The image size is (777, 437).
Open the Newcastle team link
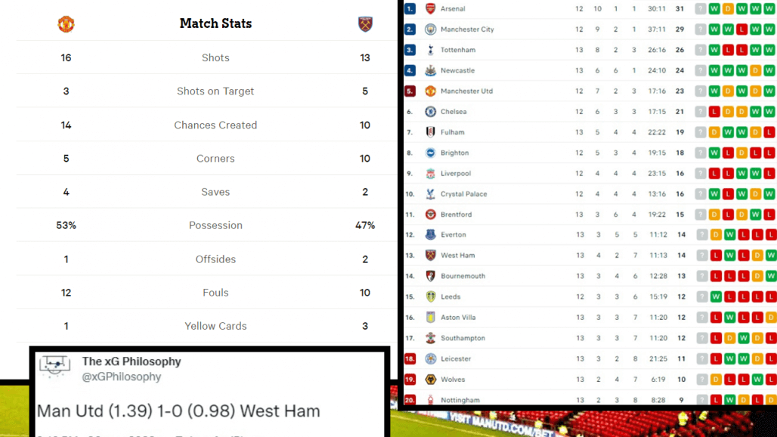457,70
